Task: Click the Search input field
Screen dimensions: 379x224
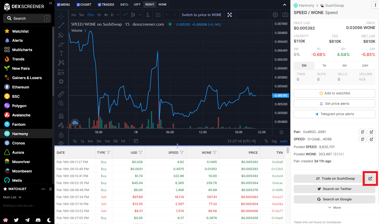Action: pos(27,18)
